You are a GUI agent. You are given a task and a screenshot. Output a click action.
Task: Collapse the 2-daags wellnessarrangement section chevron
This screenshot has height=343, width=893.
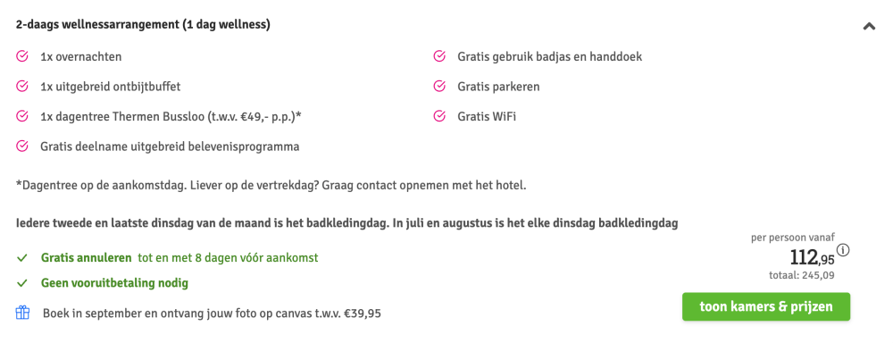tap(869, 26)
